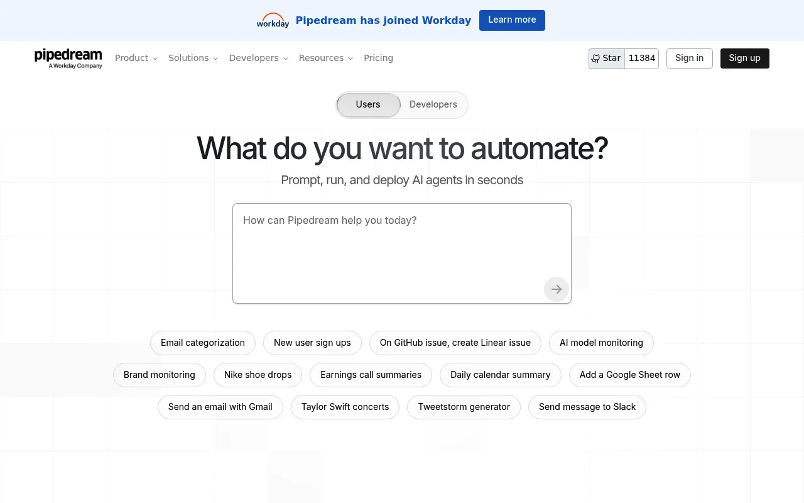804x503 pixels.
Task: Expand the Developers nav dropdown
Action: [259, 58]
